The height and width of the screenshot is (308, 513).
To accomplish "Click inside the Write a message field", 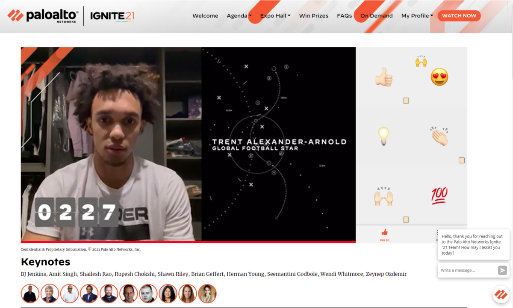I will (467, 270).
